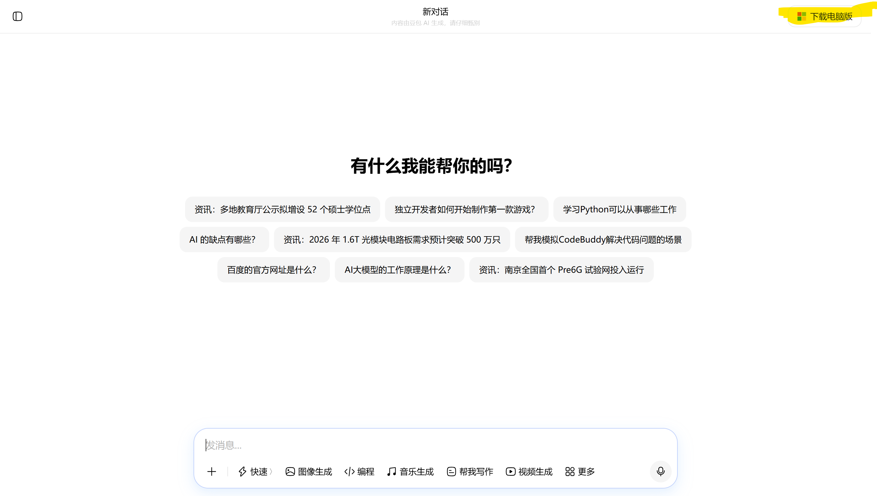Choose the 音乐生成 music generation tool

(410, 472)
